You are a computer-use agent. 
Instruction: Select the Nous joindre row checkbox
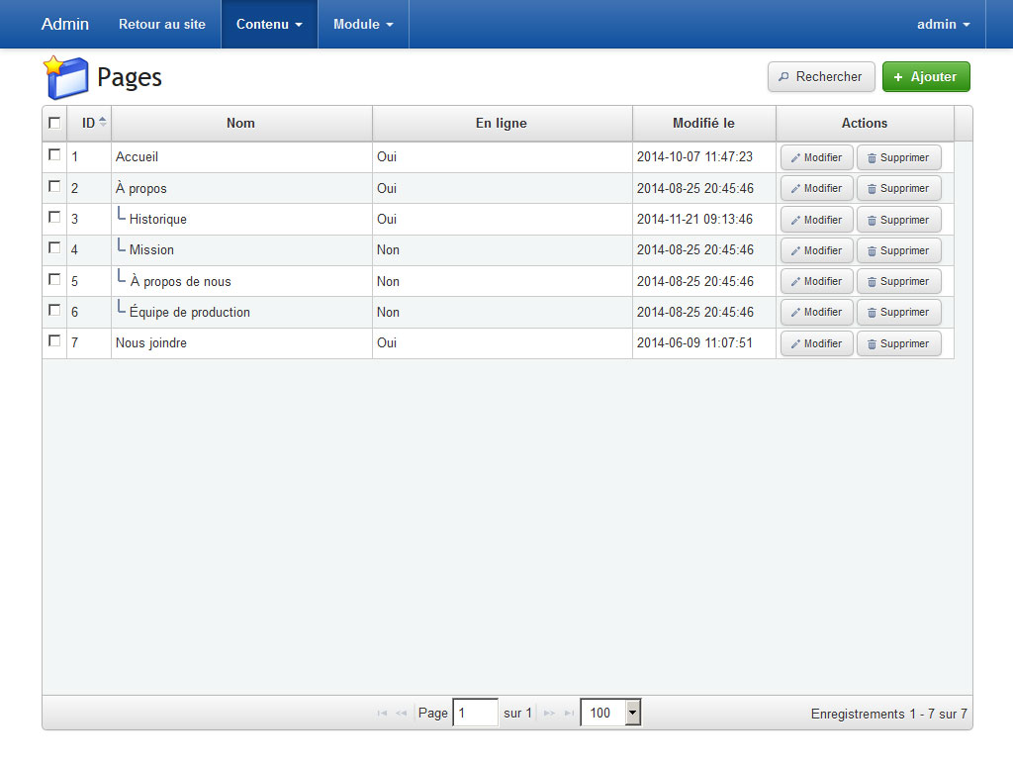click(54, 341)
